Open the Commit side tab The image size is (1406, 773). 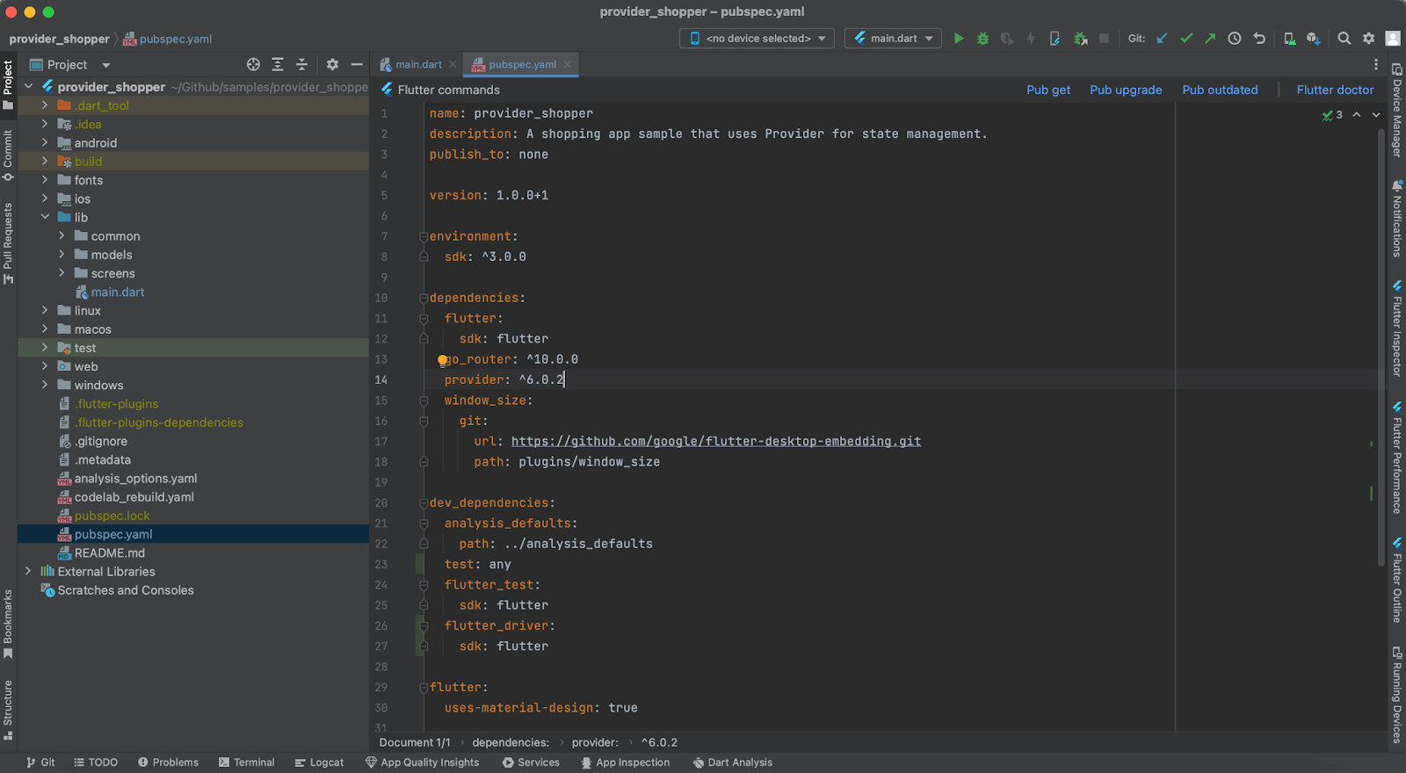(x=8, y=155)
